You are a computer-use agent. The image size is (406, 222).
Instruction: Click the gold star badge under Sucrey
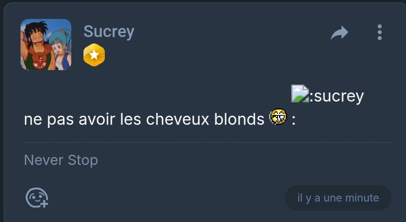click(94, 55)
